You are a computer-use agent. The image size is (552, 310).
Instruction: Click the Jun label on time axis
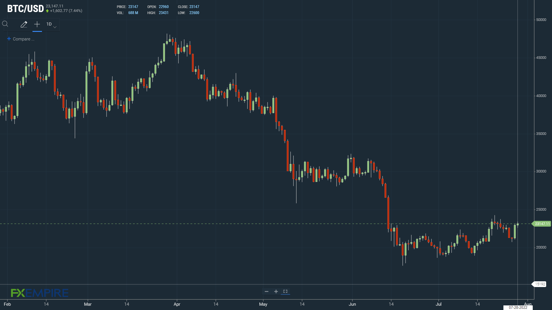(x=352, y=304)
